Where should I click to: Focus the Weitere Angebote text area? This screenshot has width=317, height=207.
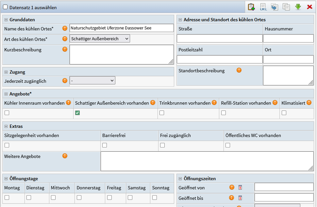click(207, 161)
